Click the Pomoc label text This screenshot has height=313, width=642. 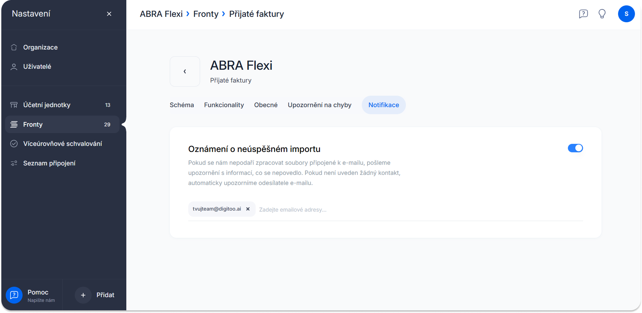pyautogui.click(x=38, y=292)
